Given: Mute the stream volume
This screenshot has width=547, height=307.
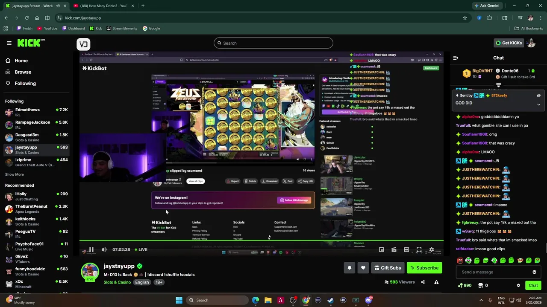Looking at the screenshot, I should click(104, 250).
